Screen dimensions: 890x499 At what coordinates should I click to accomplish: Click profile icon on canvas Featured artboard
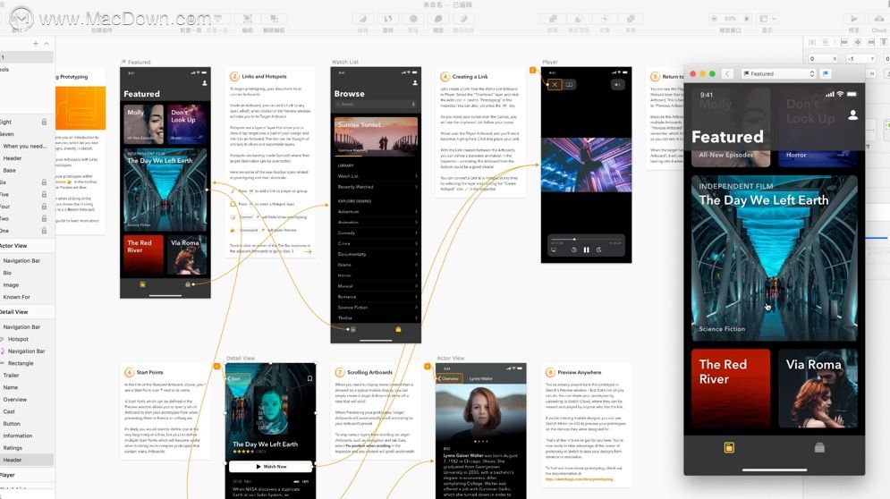pos(204,83)
